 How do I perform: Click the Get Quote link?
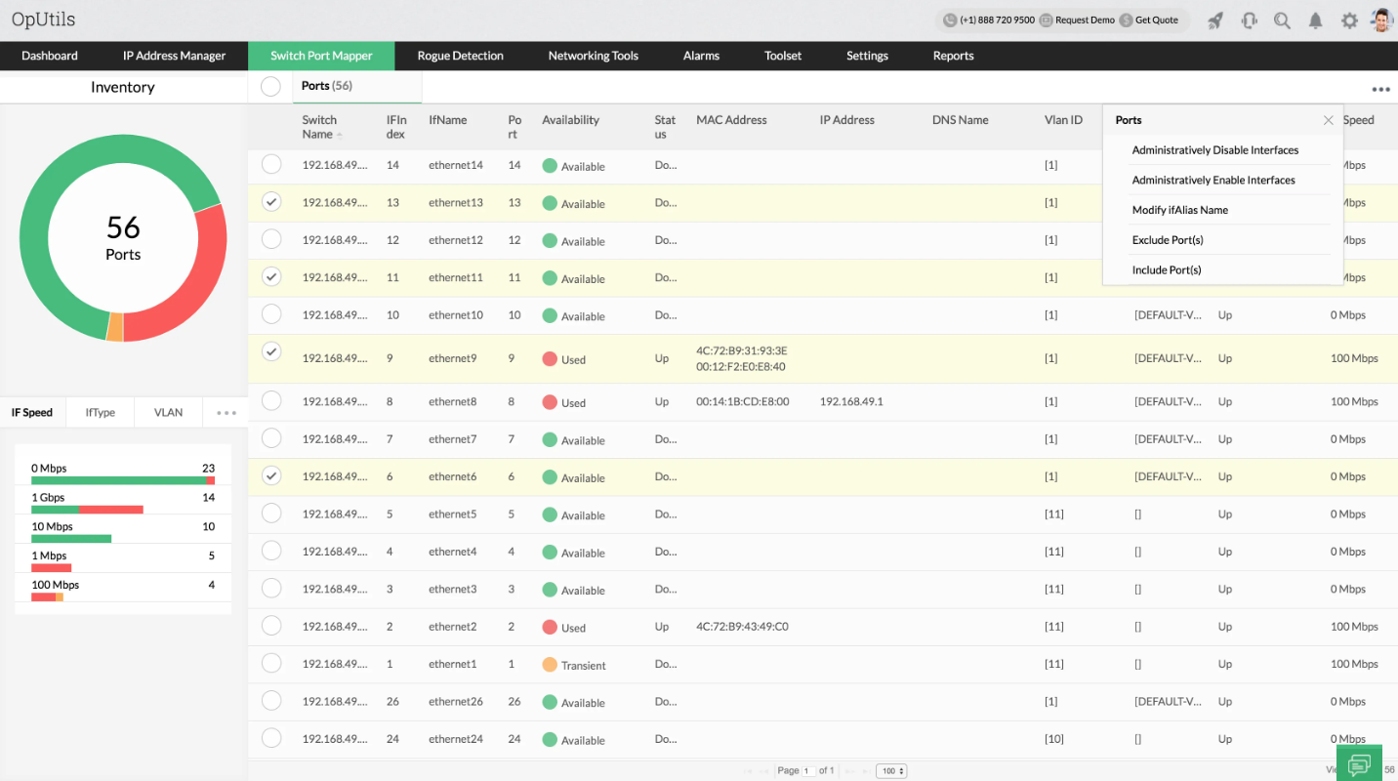tap(1156, 20)
